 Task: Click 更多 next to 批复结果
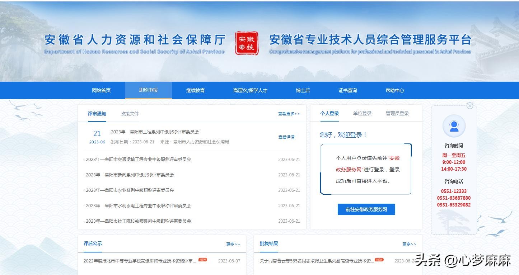click(x=409, y=244)
